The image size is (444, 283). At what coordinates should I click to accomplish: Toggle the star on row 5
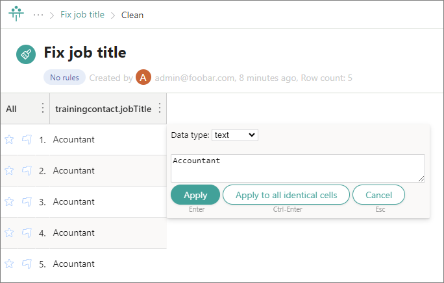pos(9,264)
